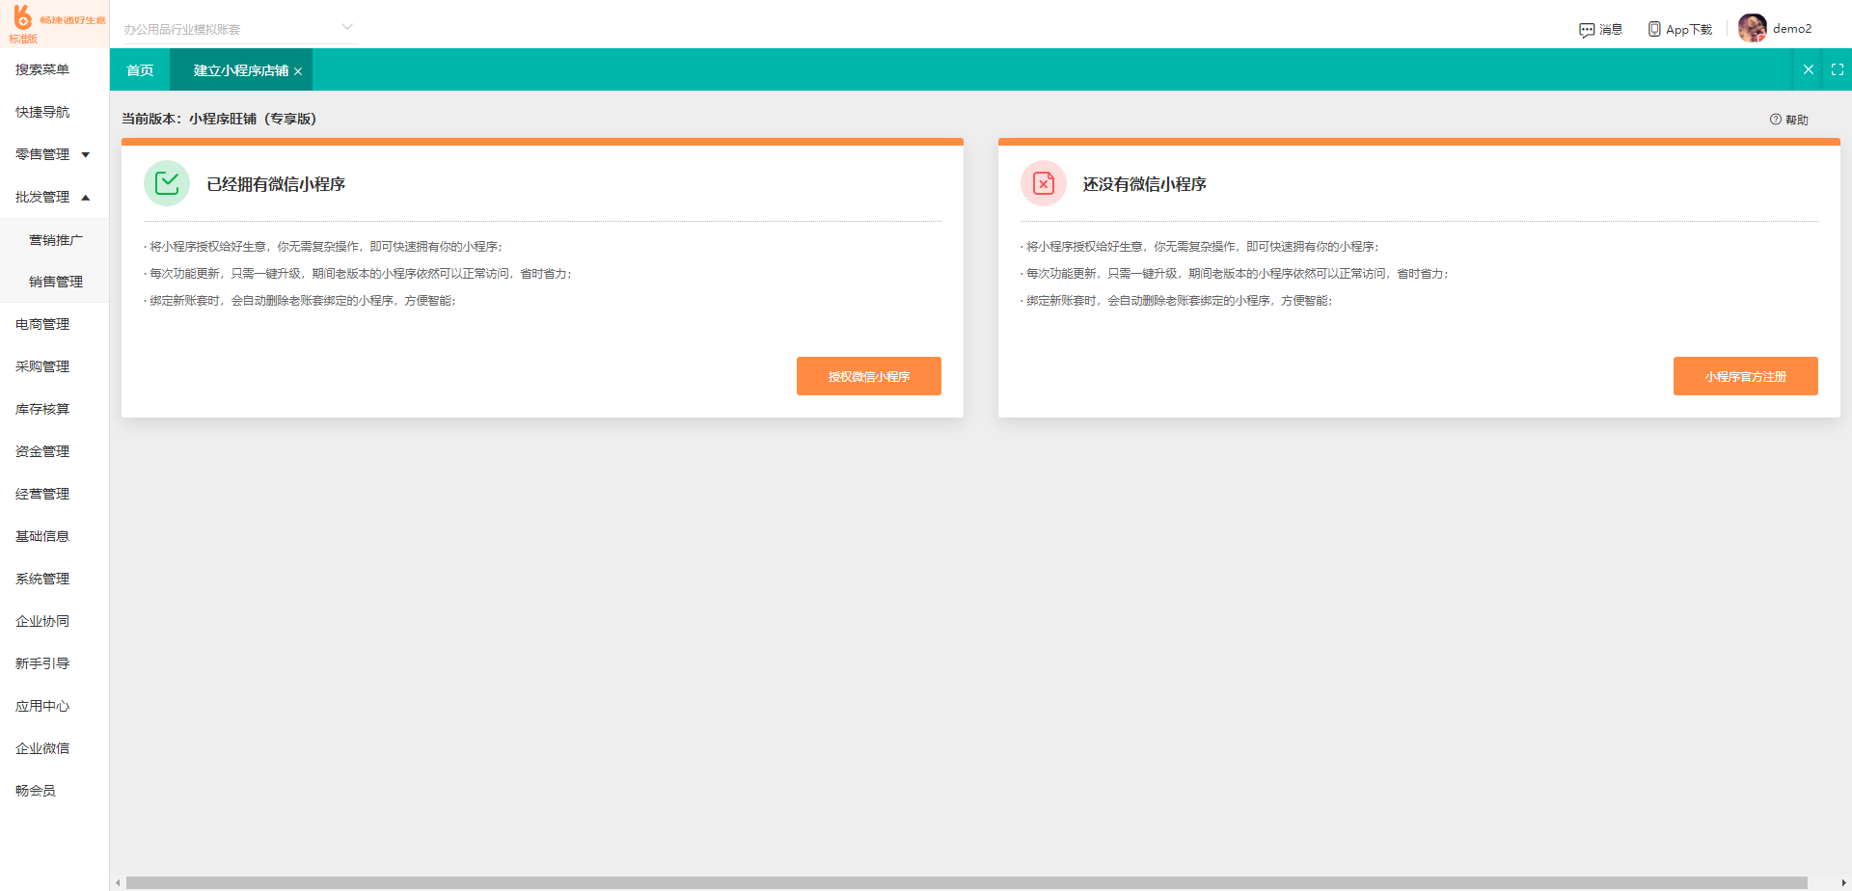Close the 建立小程序店铺 tab with its x
This screenshot has height=891, width=1852.
pos(298,71)
